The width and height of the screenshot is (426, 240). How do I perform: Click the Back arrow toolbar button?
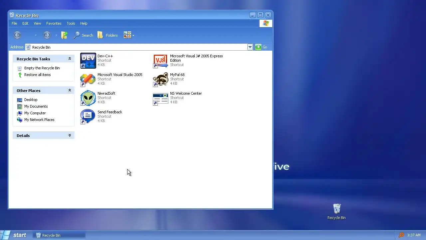pyautogui.click(x=17, y=35)
